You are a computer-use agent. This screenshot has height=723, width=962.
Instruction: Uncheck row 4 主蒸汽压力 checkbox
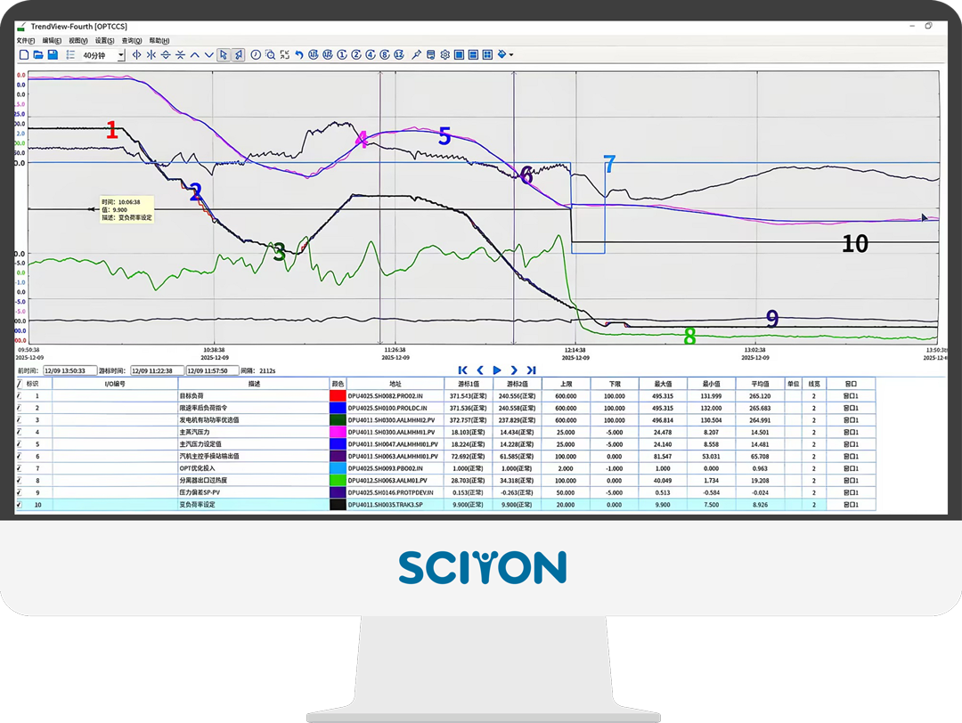coord(19,433)
